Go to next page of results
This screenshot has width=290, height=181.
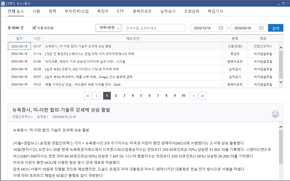(x=194, y=96)
